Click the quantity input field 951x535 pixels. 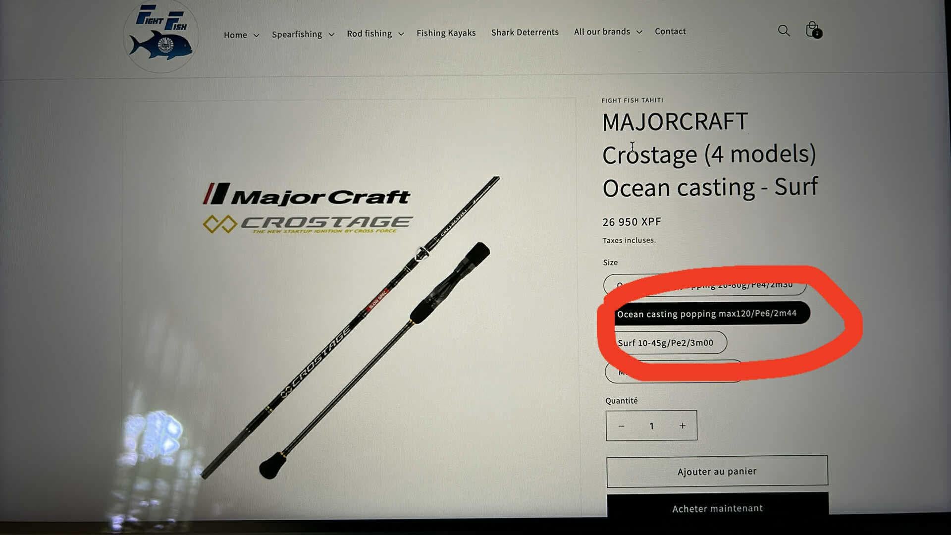point(651,426)
